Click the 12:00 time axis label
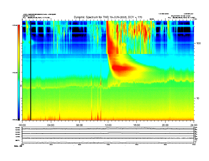 coord(108,125)
